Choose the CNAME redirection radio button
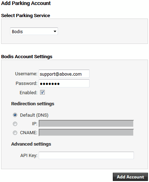Image resolution: width=149 pixels, height=182 pixels. pyautogui.click(x=15, y=133)
